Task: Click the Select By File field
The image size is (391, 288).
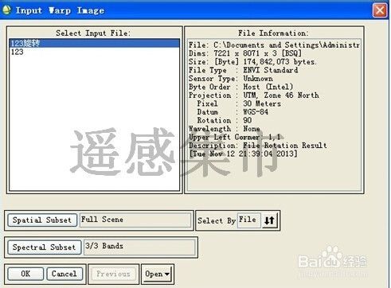Action: coord(248,220)
